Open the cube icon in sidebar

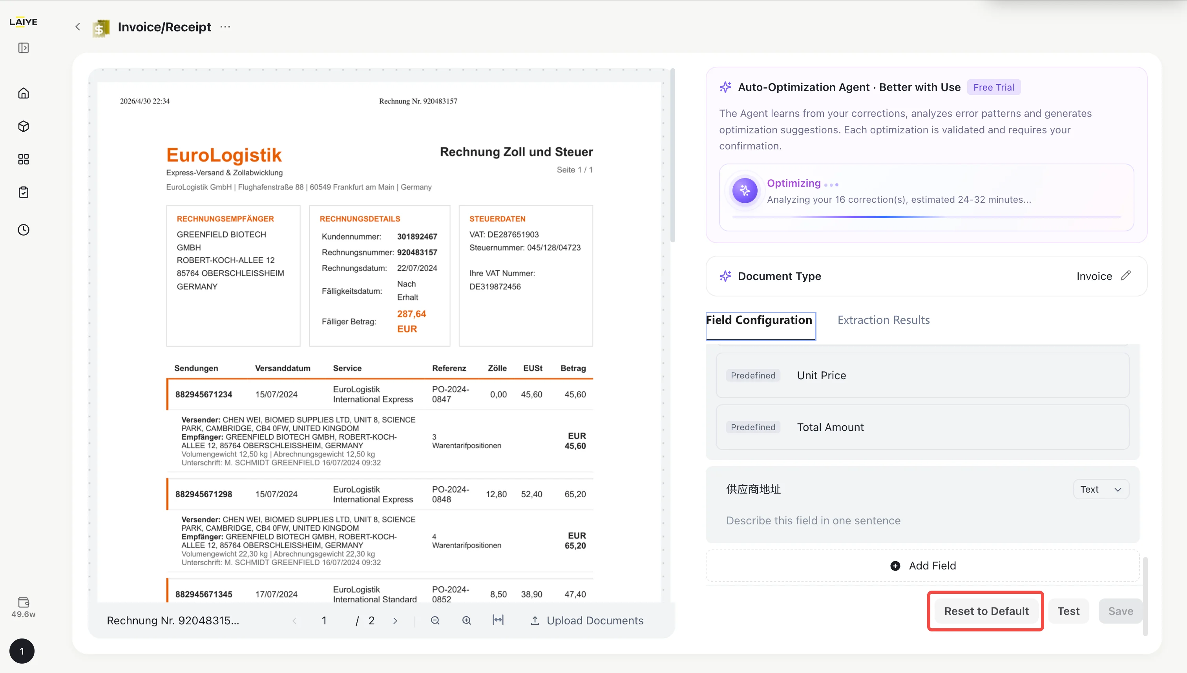[x=24, y=126]
